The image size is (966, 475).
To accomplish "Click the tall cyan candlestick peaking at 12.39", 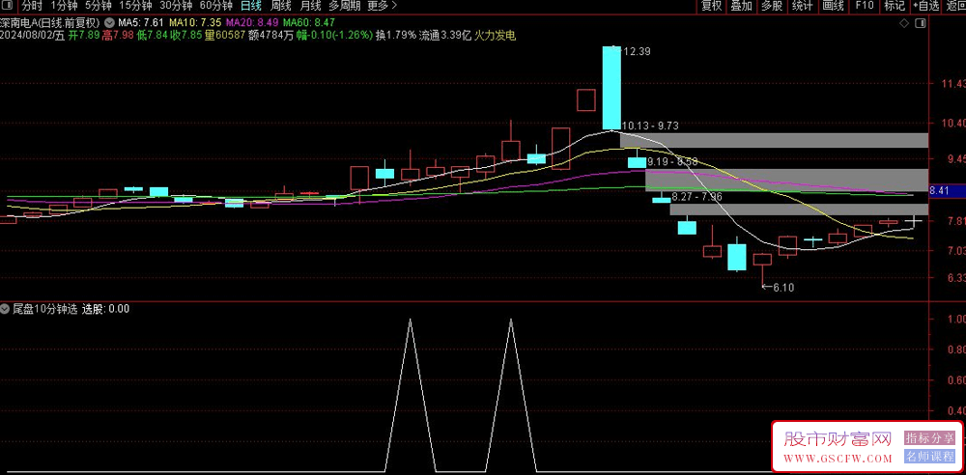I will click(x=611, y=88).
